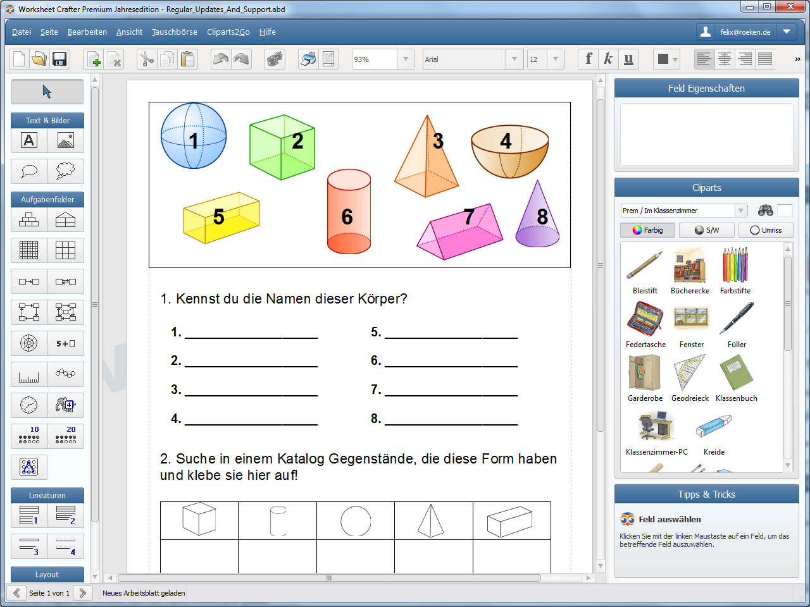The image size is (810, 607).
Task: Open the zoom level dropdown
Action: pyautogui.click(x=406, y=59)
